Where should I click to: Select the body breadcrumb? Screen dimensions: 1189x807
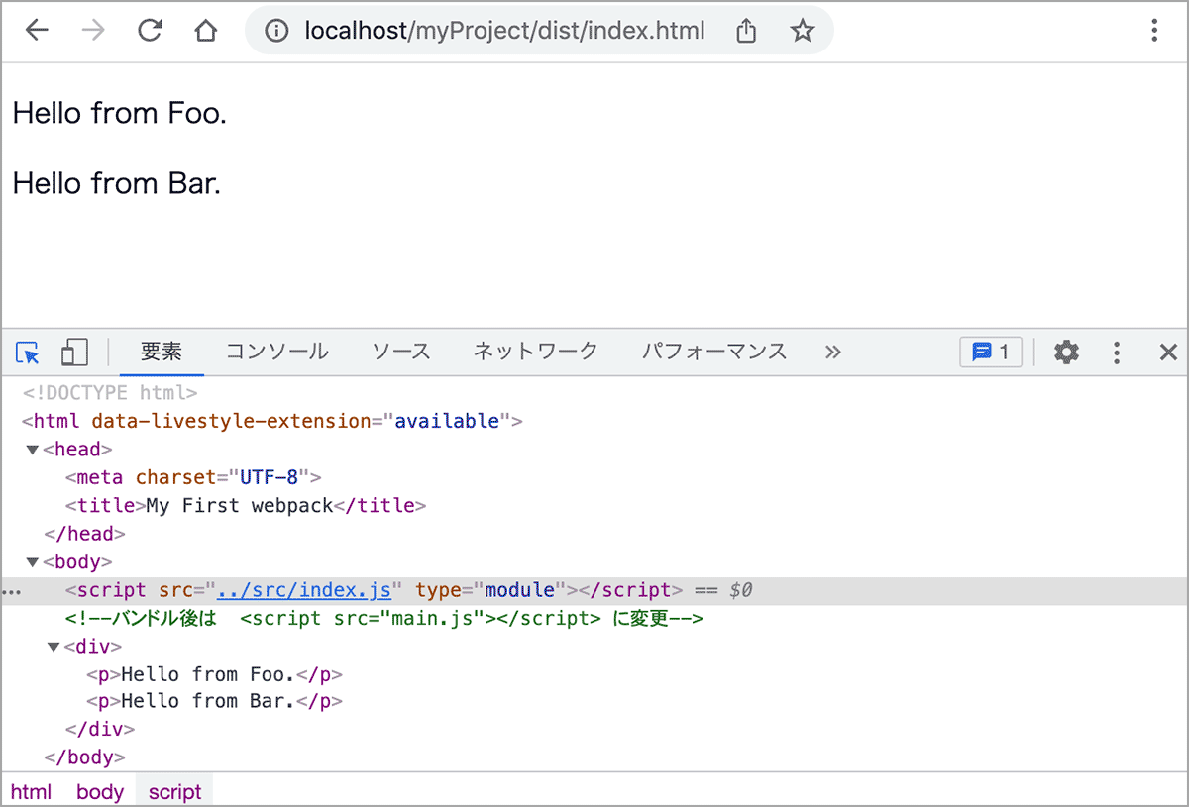[100, 791]
